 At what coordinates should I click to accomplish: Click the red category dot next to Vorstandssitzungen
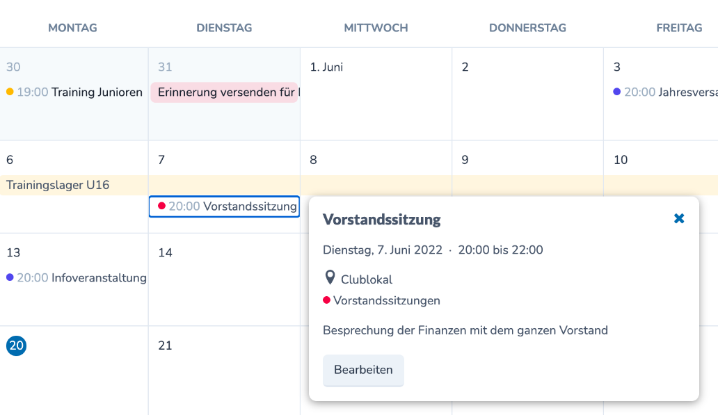(326, 301)
